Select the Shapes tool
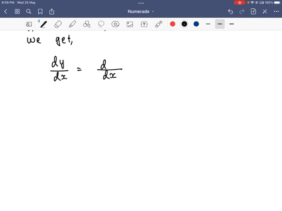Viewport: 282px width, 211px height. pyautogui.click(x=87, y=24)
